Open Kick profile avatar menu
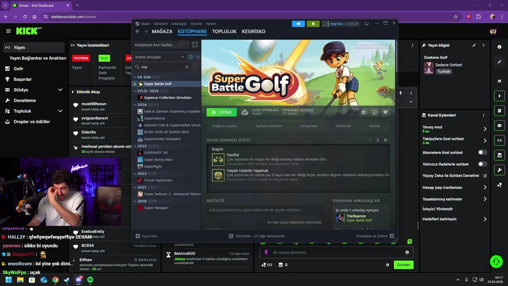Image resolution: width=508 pixels, height=286 pixels. coord(493,31)
